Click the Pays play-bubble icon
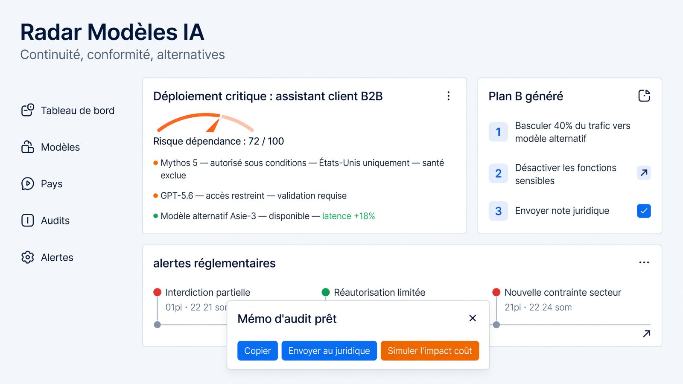The image size is (683, 384). (x=28, y=183)
